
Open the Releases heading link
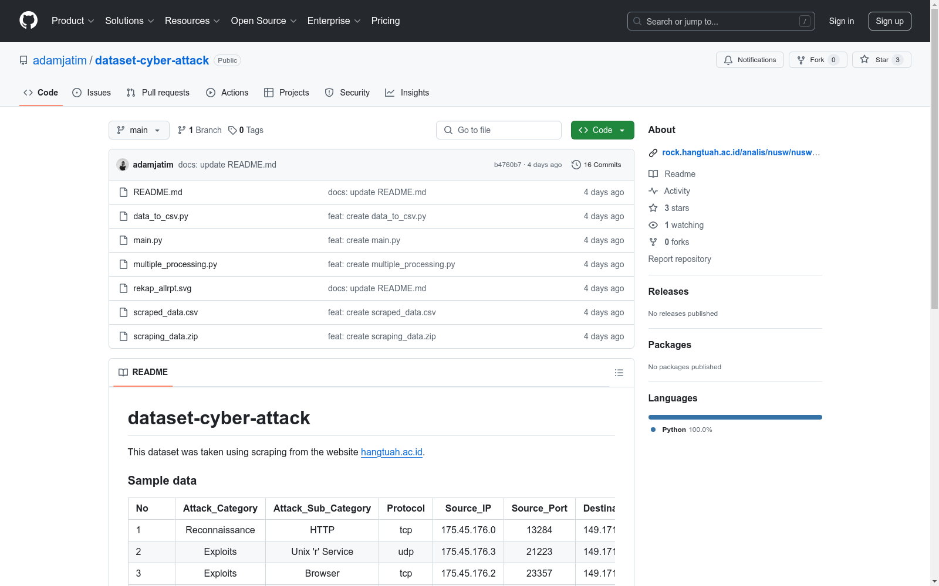click(668, 291)
